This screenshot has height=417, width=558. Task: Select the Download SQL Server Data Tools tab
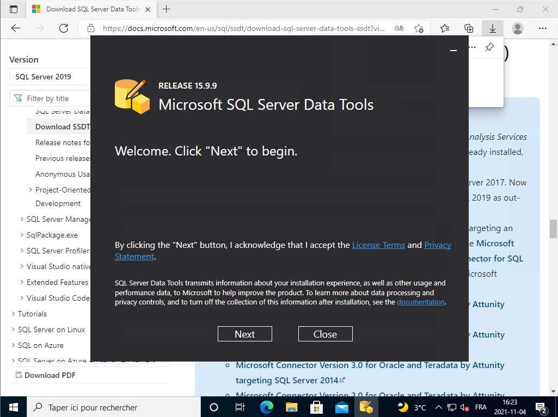point(93,9)
